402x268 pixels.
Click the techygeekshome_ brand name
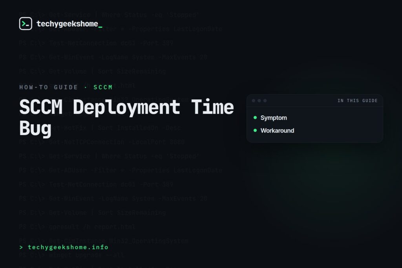[69, 24]
